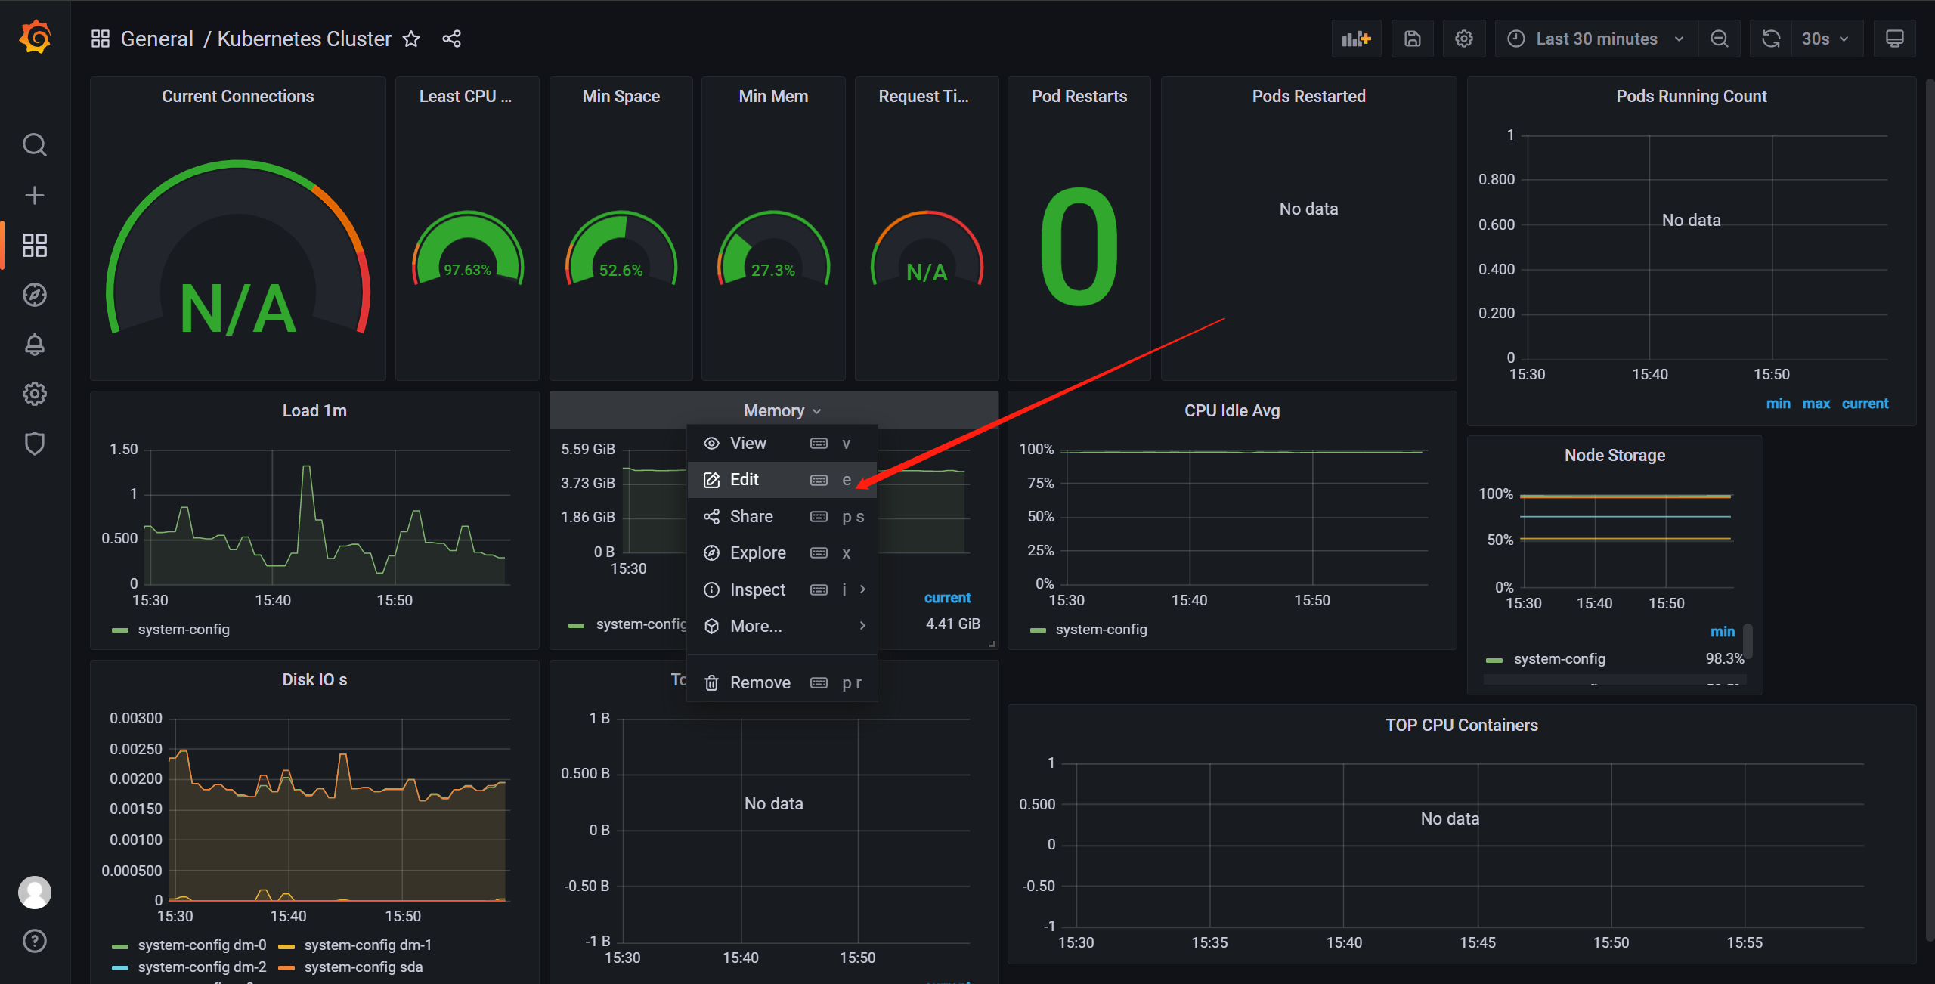The height and width of the screenshot is (984, 1935).
Task: Click the Kubernetes Cluster dashboard title
Action: pos(305,39)
